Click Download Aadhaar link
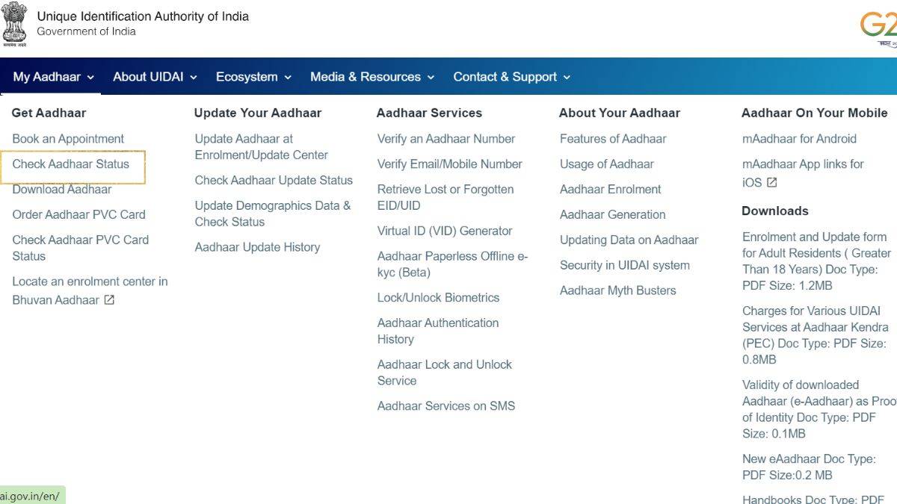The height and width of the screenshot is (504, 897). [x=62, y=190]
